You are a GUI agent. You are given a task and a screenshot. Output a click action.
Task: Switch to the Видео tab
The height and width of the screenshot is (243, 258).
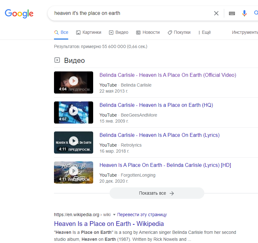pyautogui.click(x=118, y=33)
